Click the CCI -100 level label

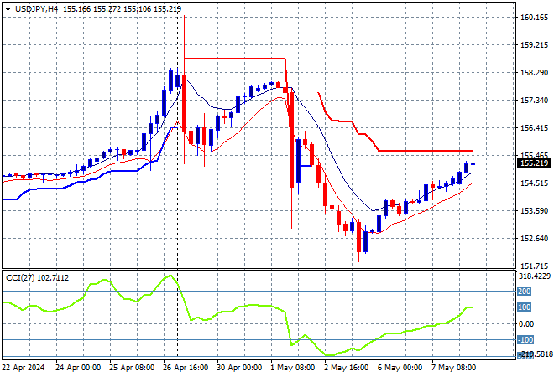(x=526, y=339)
